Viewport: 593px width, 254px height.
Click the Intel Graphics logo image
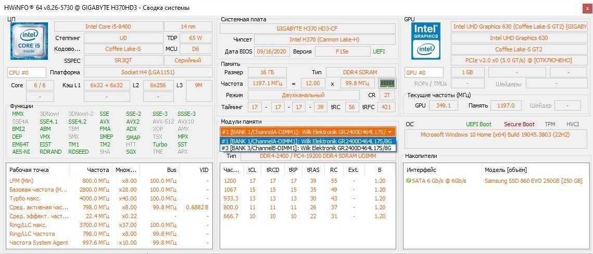(426, 41)
